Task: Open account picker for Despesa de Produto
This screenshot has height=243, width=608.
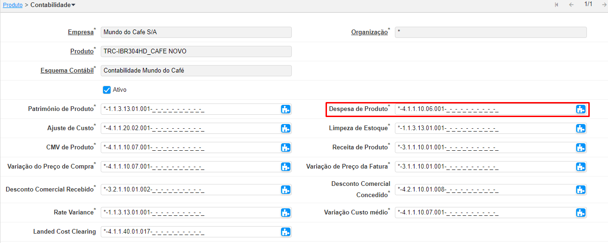Action: click(580, 109)
